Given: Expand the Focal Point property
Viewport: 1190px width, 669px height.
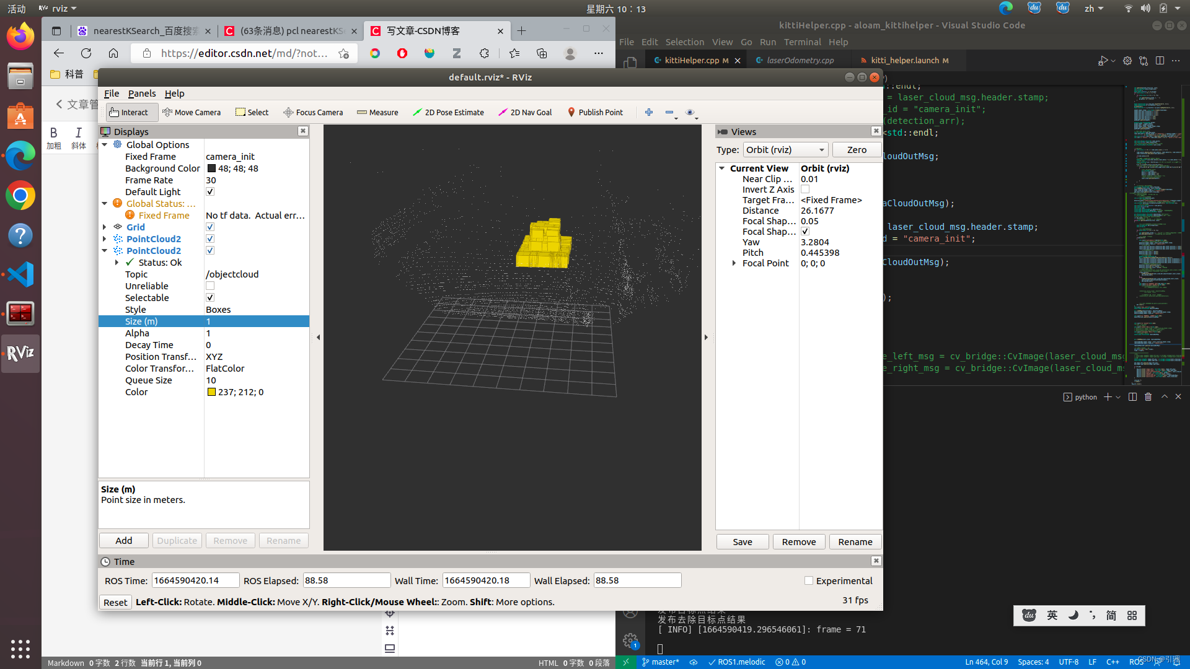Looking at the screenshot, I should tap(734, 263).
